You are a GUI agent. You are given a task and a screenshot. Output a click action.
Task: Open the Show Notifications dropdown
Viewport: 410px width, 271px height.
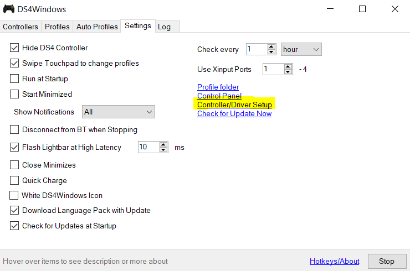coord(119,112)
